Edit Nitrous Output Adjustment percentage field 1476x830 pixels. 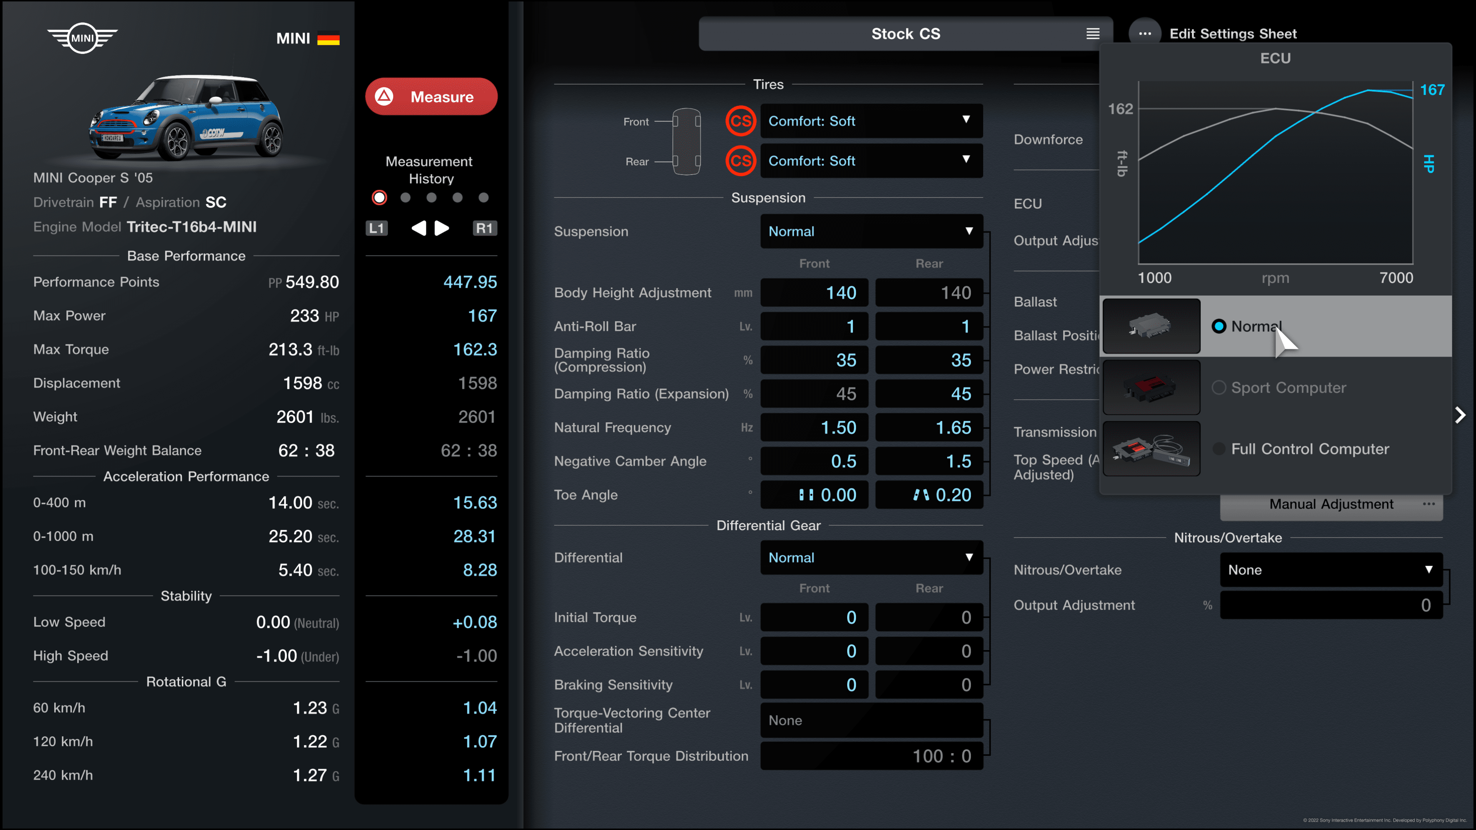1331,606
